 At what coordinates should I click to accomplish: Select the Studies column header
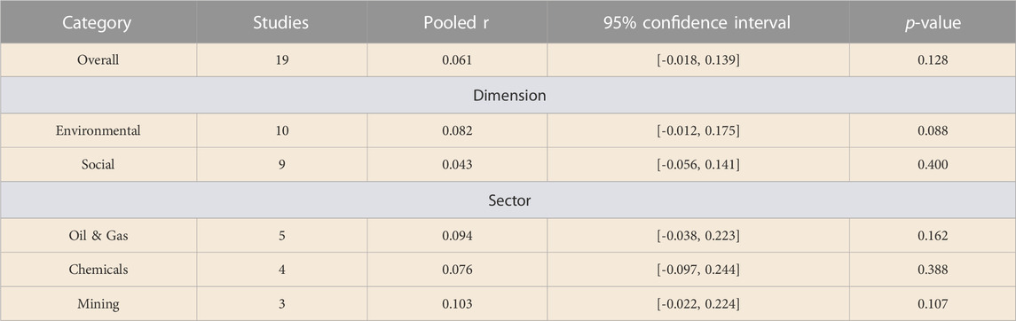[x=281, y=23]
